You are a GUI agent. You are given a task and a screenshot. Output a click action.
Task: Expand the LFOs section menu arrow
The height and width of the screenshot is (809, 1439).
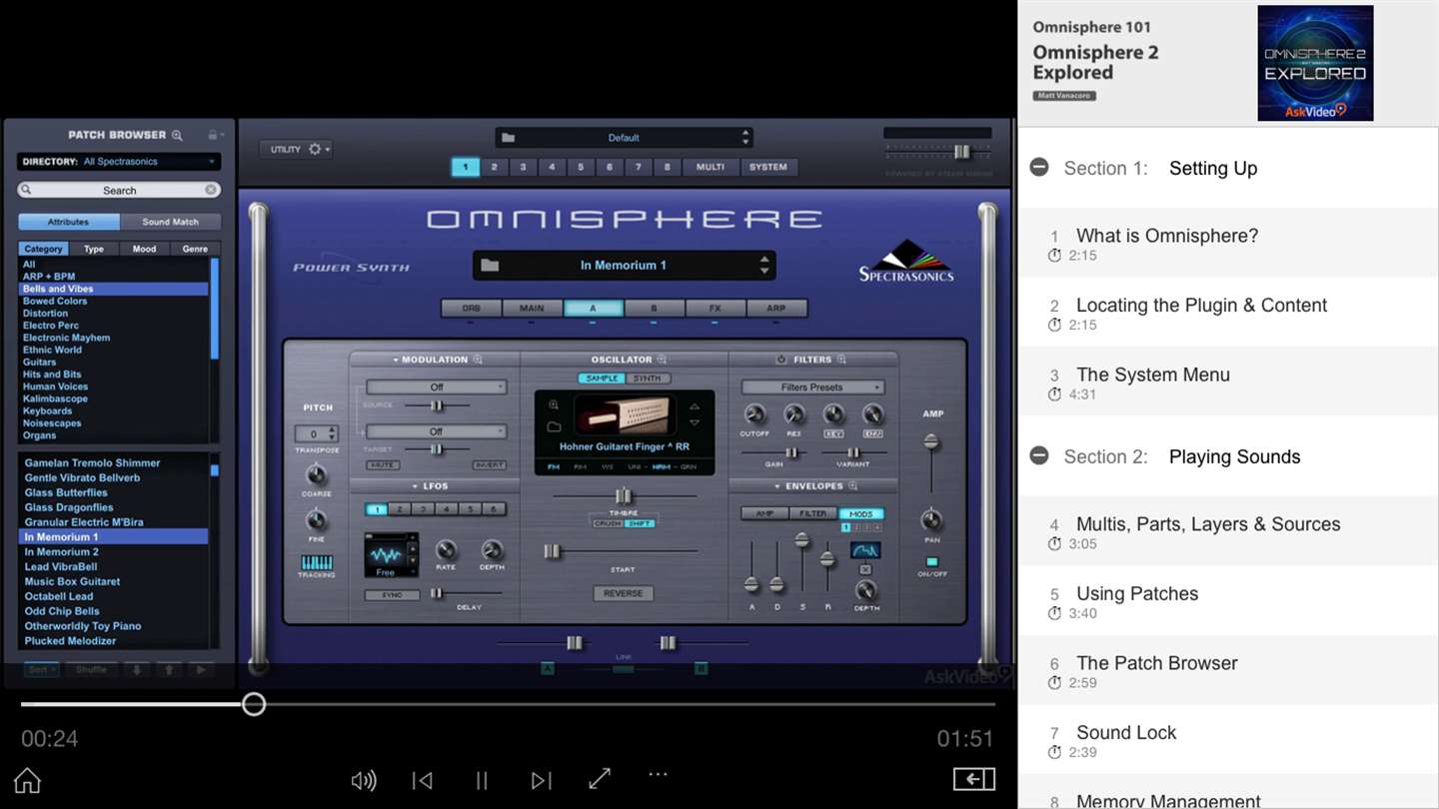coord(416,486)
